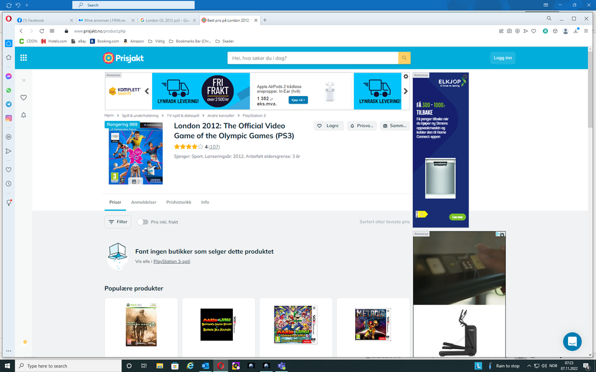This screenshot has width=596, height=372.
Task: Click the Opera tab search magnifier
Action: coord(549,18)
